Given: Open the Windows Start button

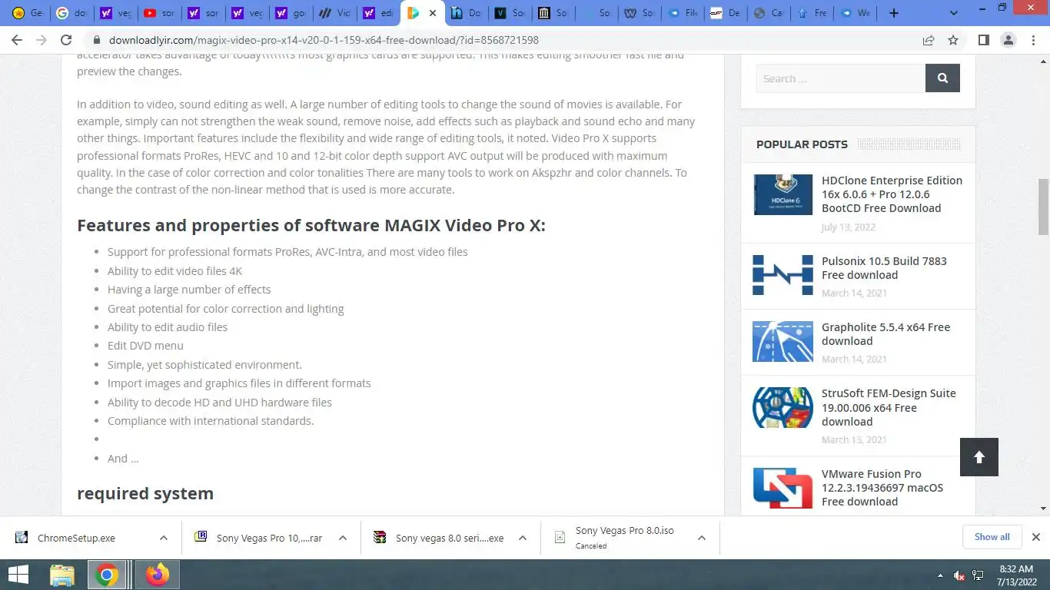Looking at the screenshot, I should tap(18, 575).
